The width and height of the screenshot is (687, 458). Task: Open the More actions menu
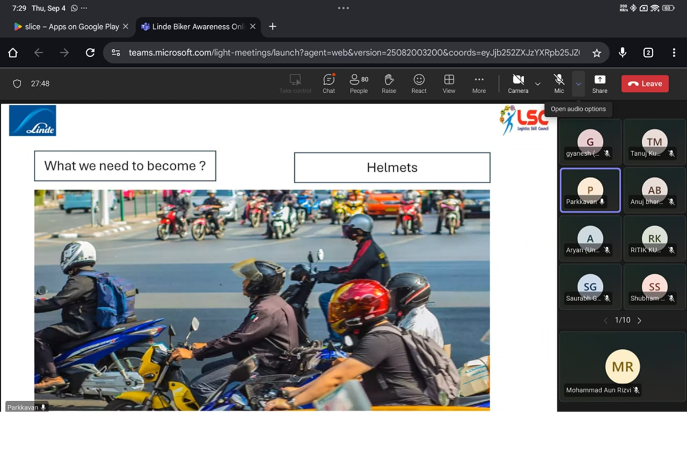(479, 84)
